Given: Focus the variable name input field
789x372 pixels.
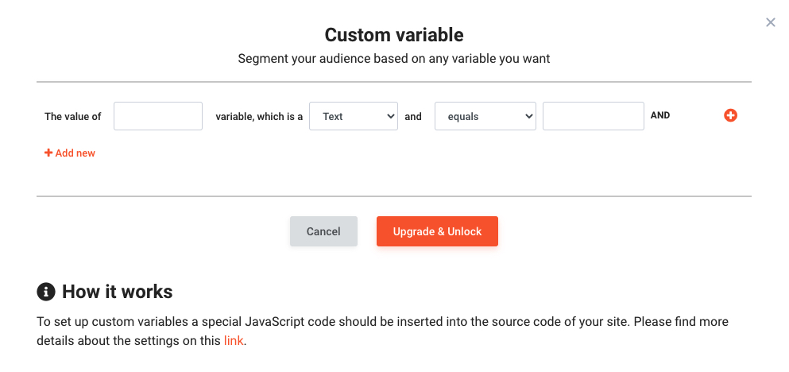Looking at the screenshot, I should point(158,116).
